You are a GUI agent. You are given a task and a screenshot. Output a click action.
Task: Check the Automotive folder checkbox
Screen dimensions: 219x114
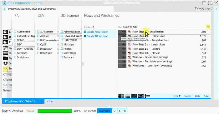pyautogui.click(x=15, y=32)
